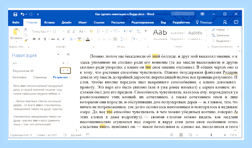Toggle show paragraph marks ¶
The image size is (252, 148).
pos(146,31)
